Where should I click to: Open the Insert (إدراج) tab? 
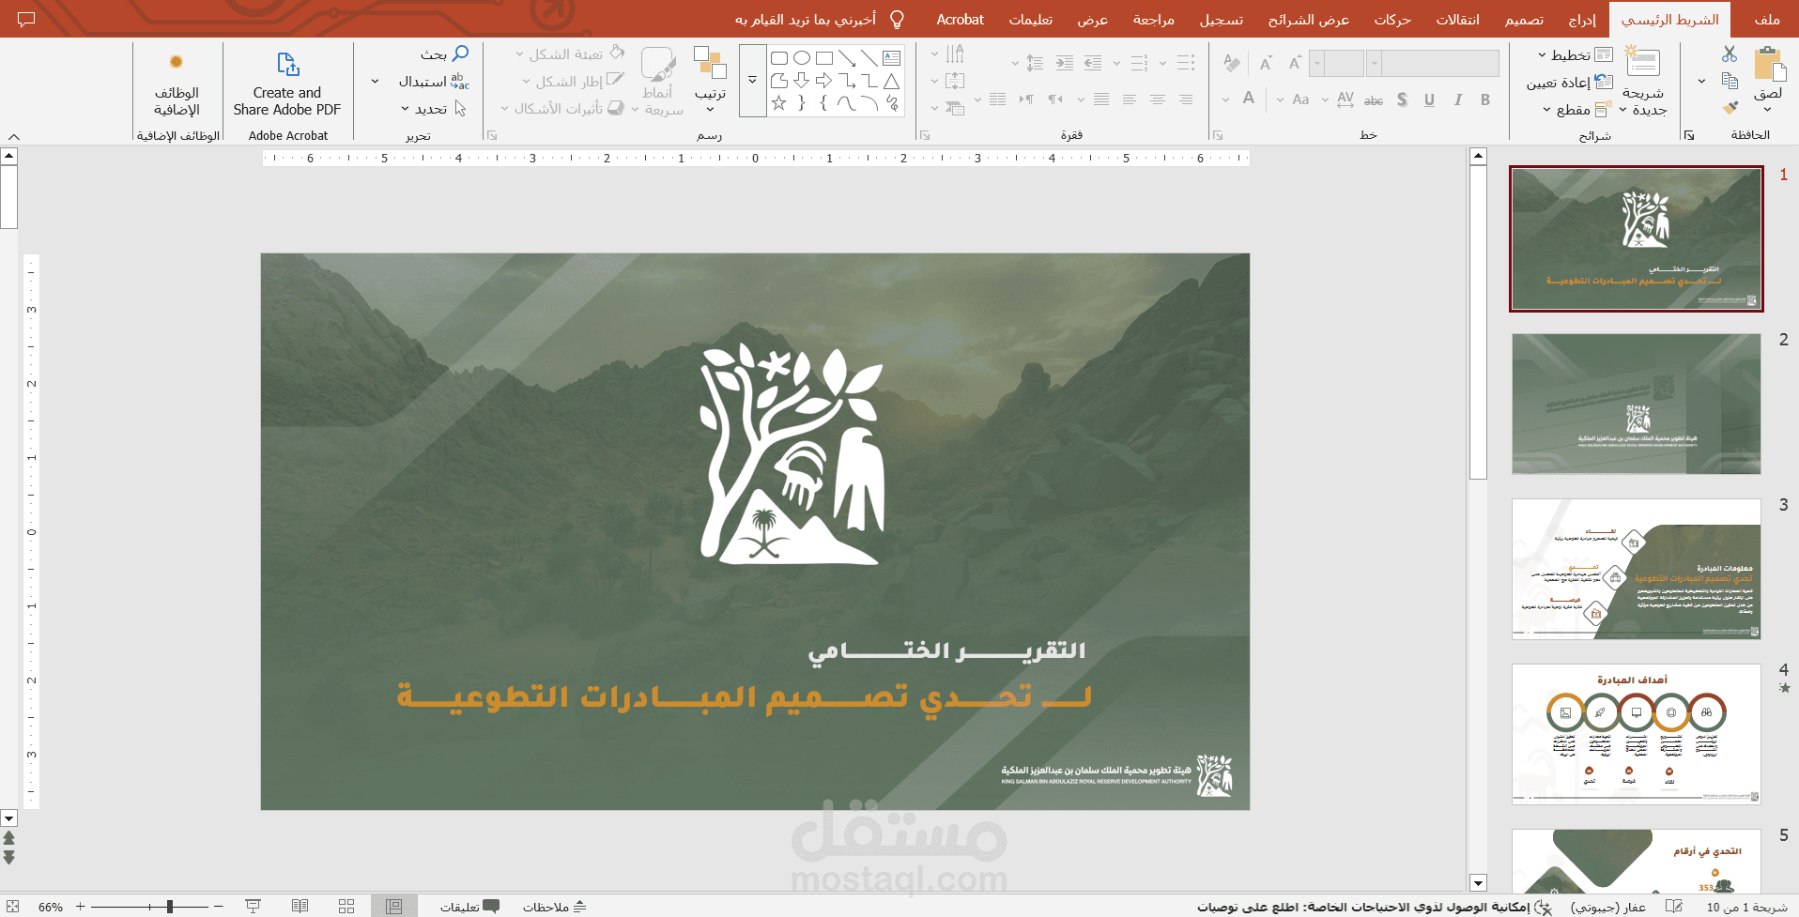point(1582,20)
